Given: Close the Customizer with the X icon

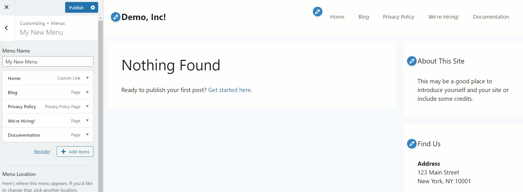Looking at the screenshot, I should pos(7,7).
